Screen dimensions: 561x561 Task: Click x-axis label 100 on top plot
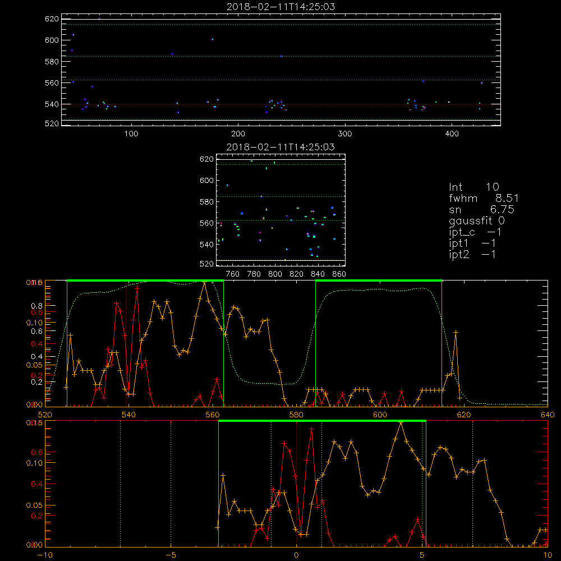(x=131, y=134)
